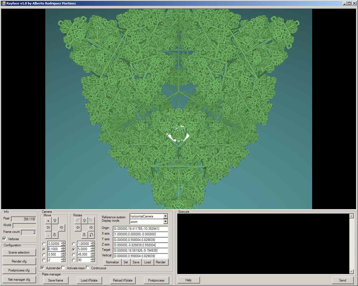Click into the Origin coordinates field

pyautogui.click(x=140, y=229)
